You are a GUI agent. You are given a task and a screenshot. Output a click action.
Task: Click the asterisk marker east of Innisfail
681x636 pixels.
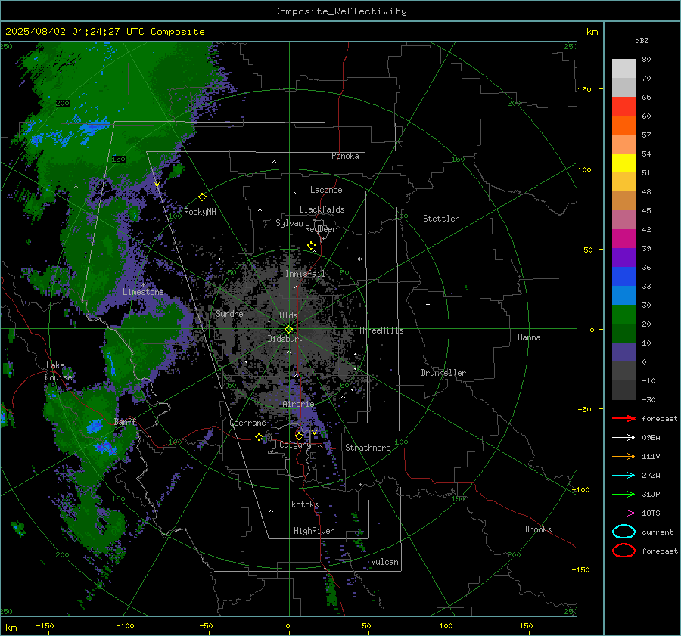click(x=359, y=259)
